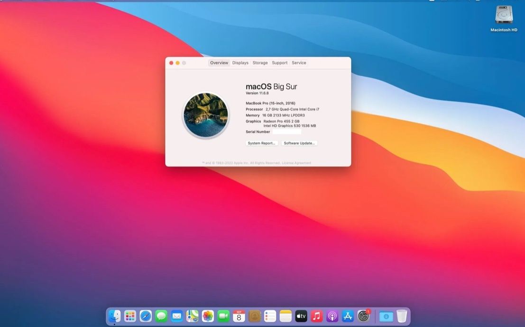Click the blank Serial Number field
Viewport: 525px width, 327px height.
[x=286, y=132]
